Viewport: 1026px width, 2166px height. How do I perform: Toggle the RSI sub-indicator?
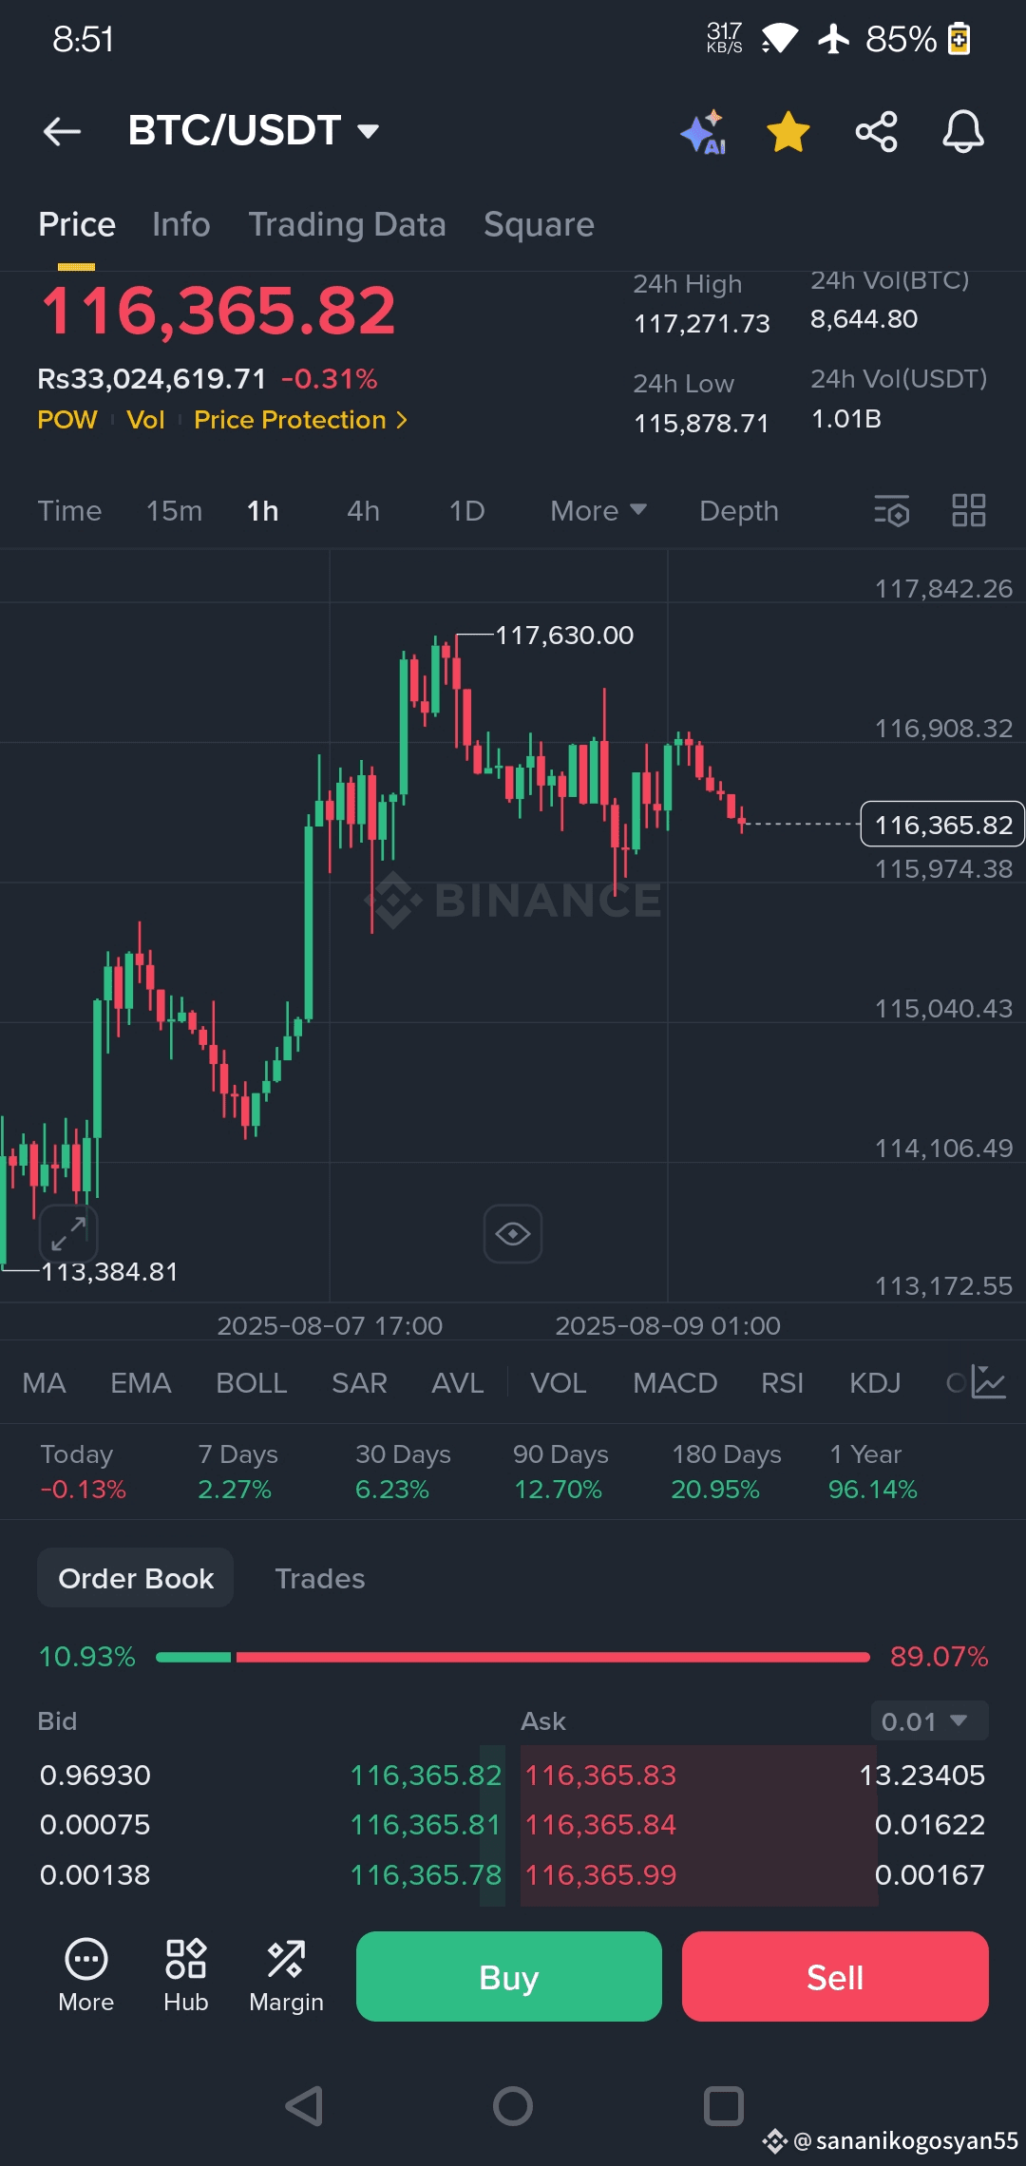coord(782,1382)
